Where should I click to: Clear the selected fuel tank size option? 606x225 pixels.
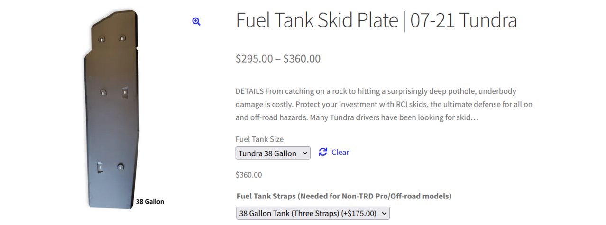tap(340, 152)
